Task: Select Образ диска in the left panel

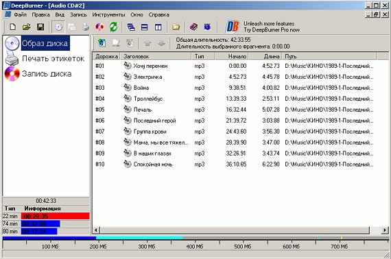Action: point(45,43)
